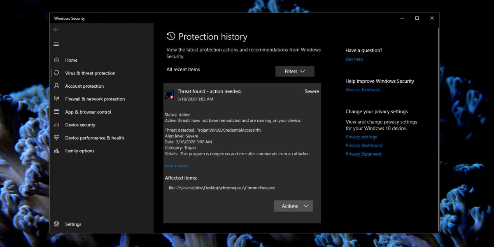Toggle the hamburger navigation menu
The height and width of the screenshot is (247, 494).
pos(56,44)
